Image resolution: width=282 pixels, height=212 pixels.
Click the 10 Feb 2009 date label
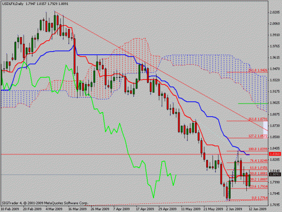[x=10, y=209]
